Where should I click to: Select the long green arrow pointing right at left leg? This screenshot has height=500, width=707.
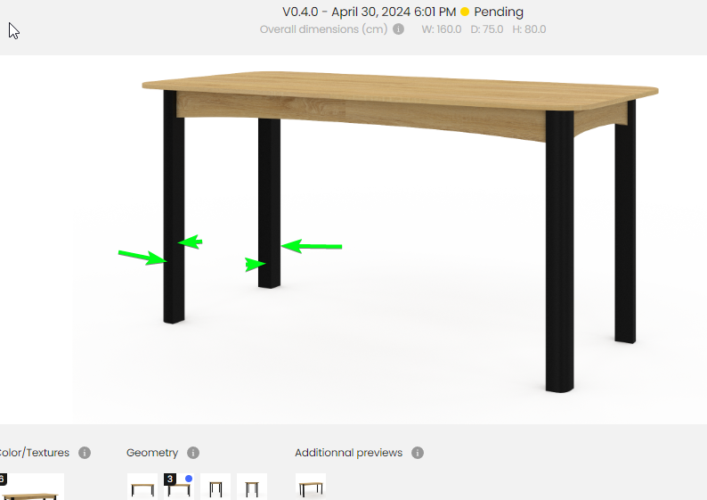click(x=142, y=258)
